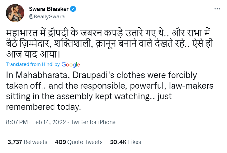Click the blue verified badge
The height and width of the screenshot is (153, 227).
tap(74, 9)
